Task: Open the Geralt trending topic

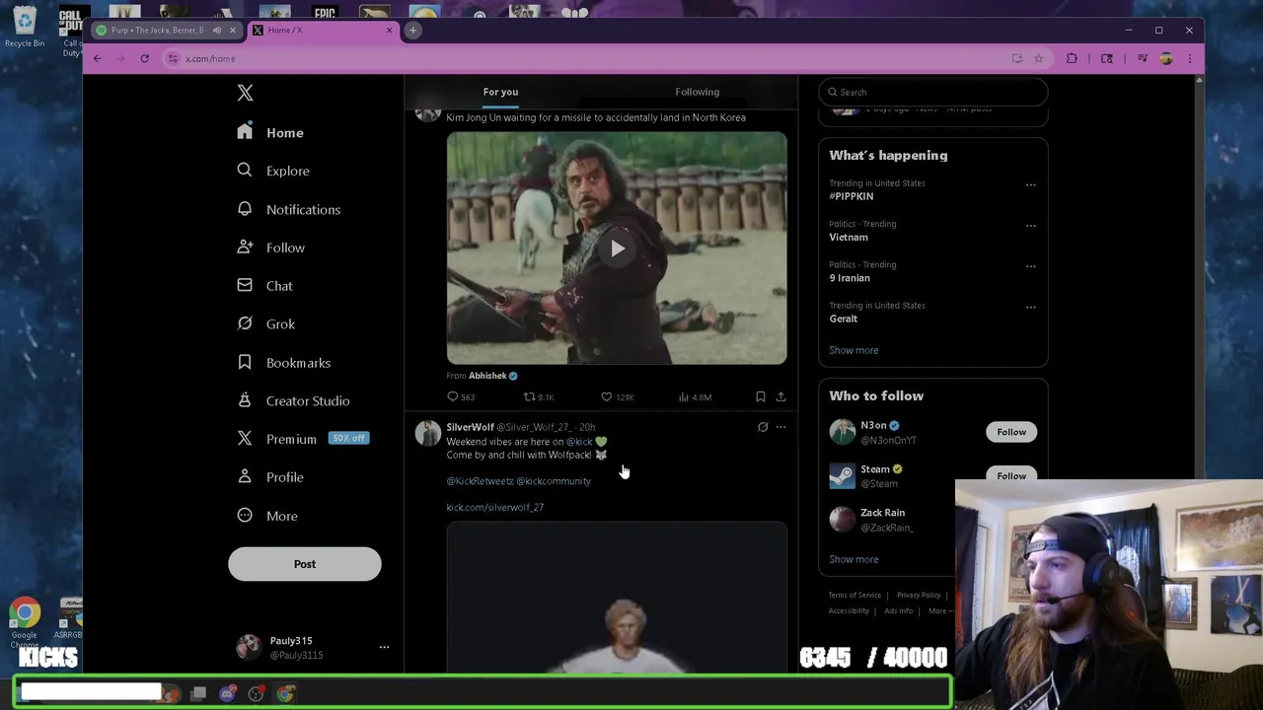Action: pyautogui.click(x=843, y=319)
